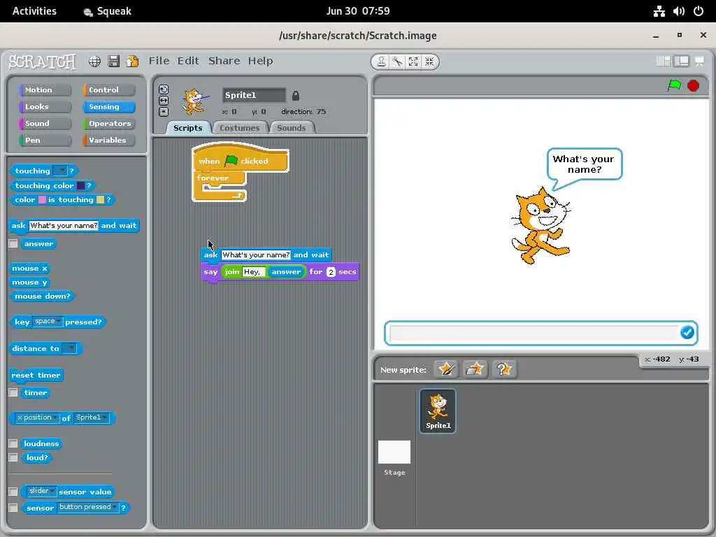Open the Share menu

pos(224,61)
